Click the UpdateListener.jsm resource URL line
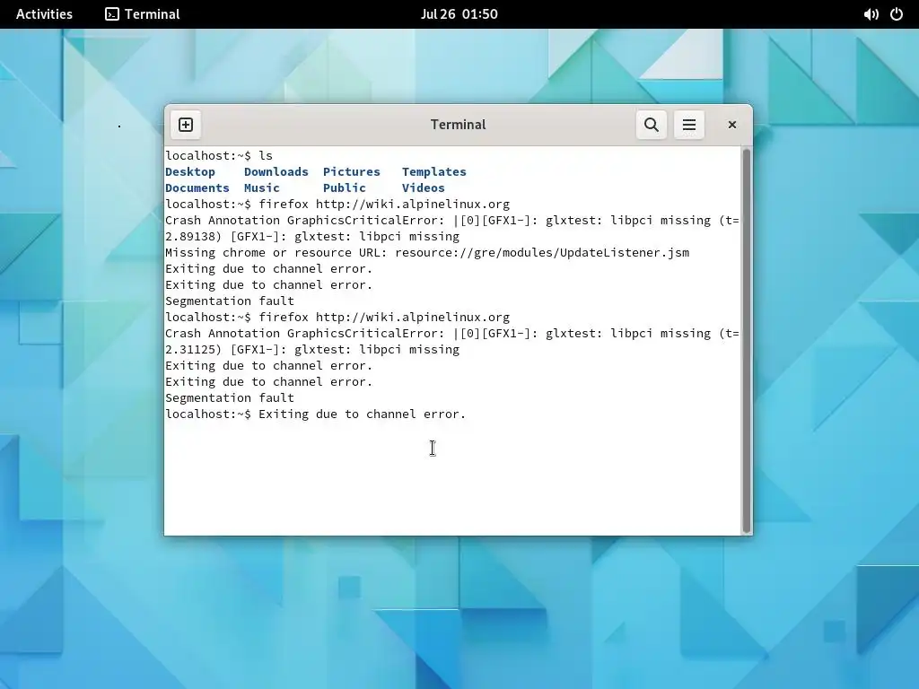The height and width of the screenshot is (689, 919). tap(427, 252)
